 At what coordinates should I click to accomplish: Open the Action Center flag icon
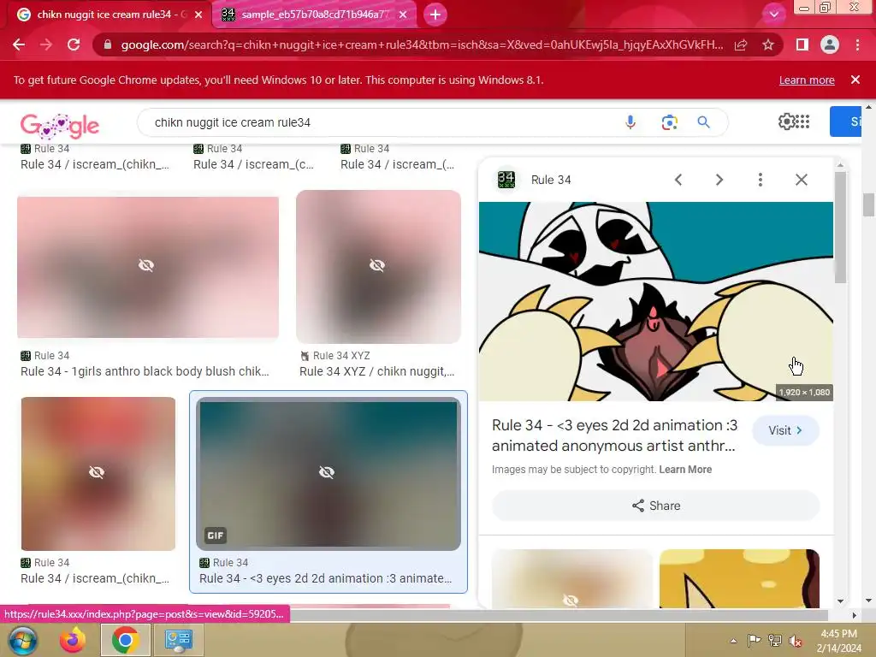pyautogui.click(x=754, y=640)
